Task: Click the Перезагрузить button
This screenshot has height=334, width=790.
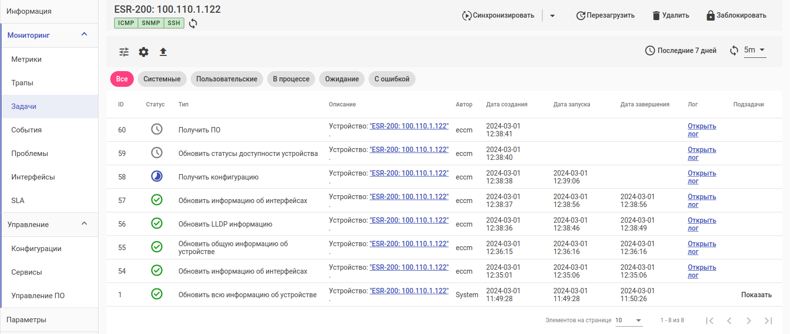Action: coord(605,16)
